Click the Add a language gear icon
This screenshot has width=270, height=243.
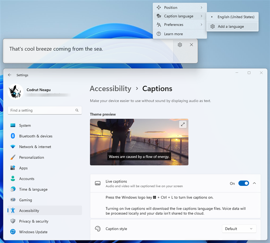(212, 27)
